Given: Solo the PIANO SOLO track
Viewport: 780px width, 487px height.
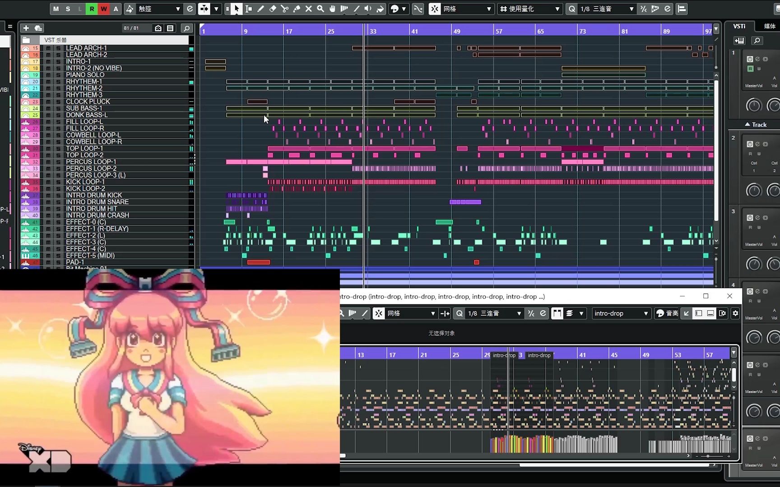Looking at the screenshot, I should point(58,75).
